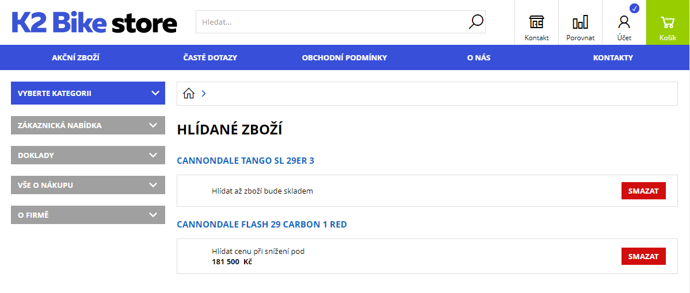Open the green Košík cart icon
This screenshot has height=293, width=690.
coord(668,23)
